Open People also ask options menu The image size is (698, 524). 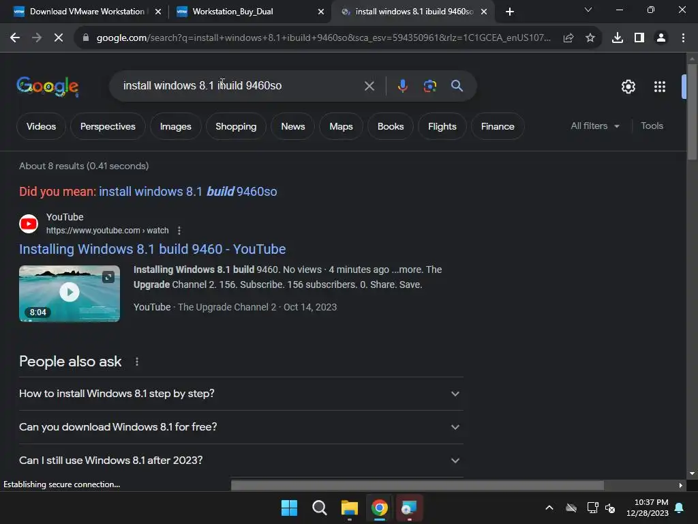136,362
